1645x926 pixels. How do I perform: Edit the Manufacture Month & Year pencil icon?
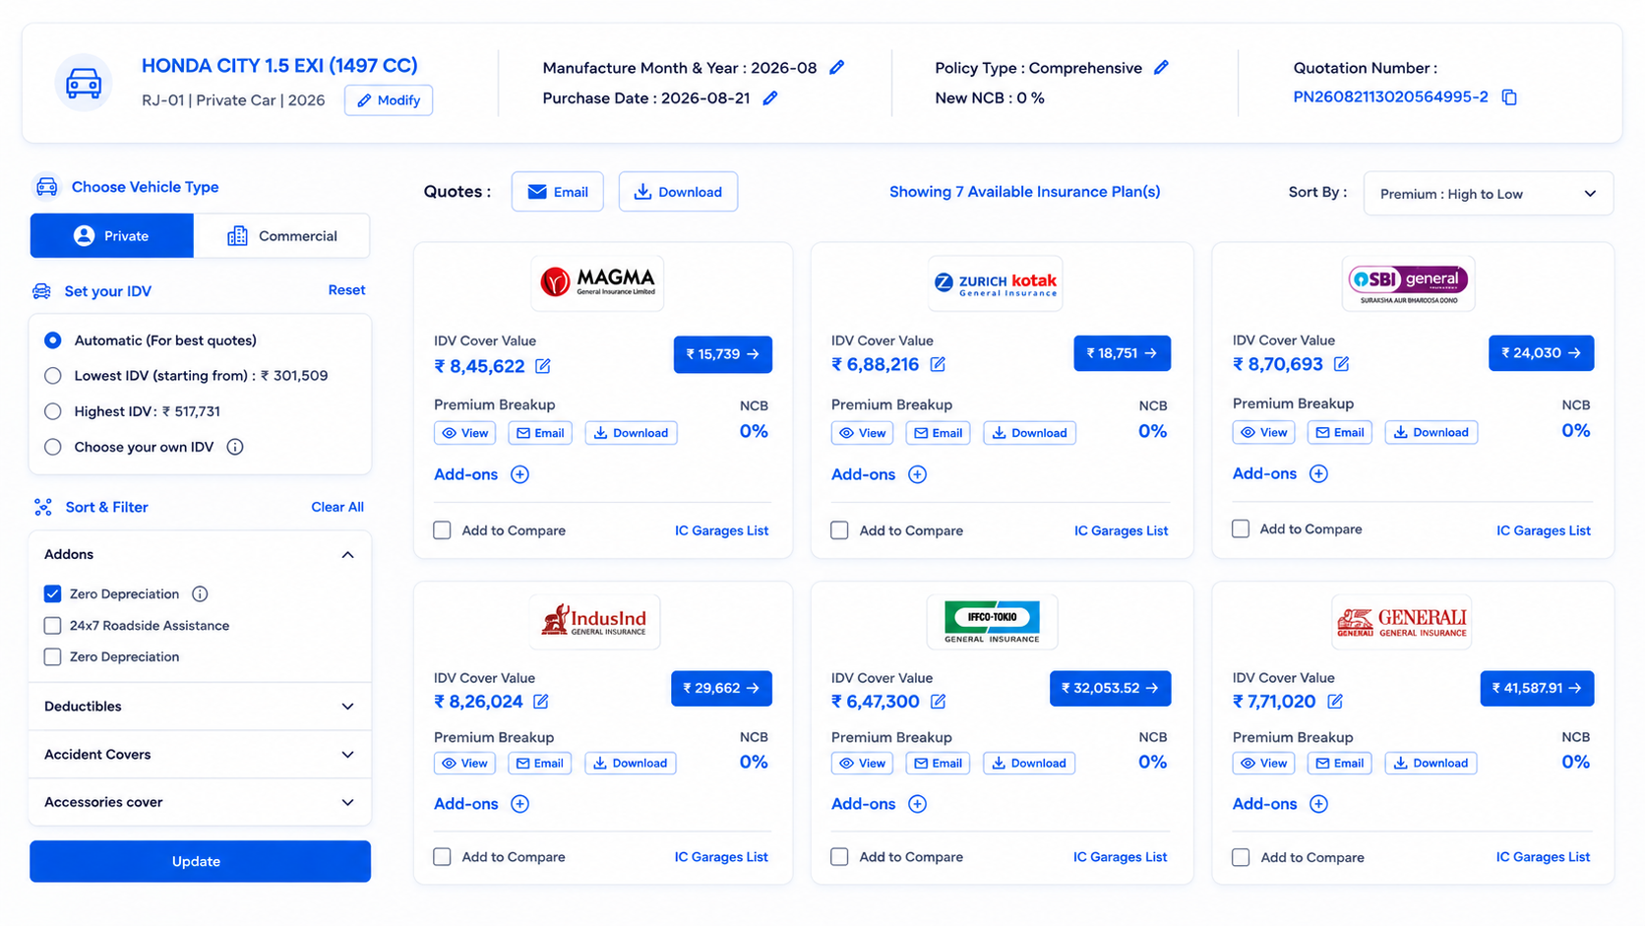[x=837, y=68]
